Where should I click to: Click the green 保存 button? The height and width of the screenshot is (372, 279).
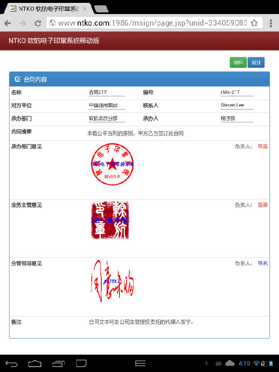(x=238, y=62)
